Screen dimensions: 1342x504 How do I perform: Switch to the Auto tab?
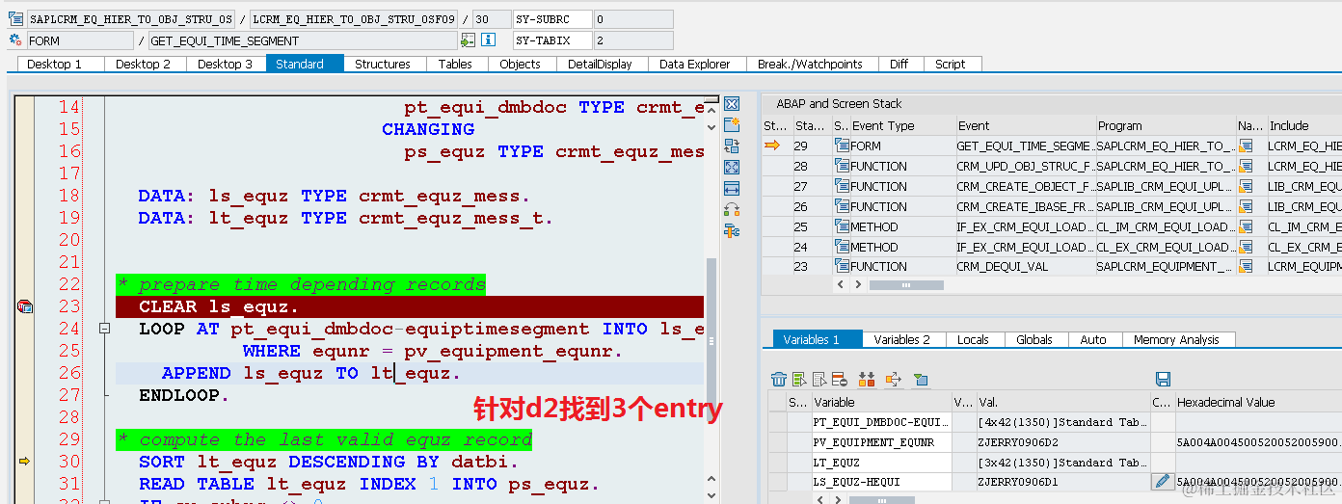coord(1093,339)
